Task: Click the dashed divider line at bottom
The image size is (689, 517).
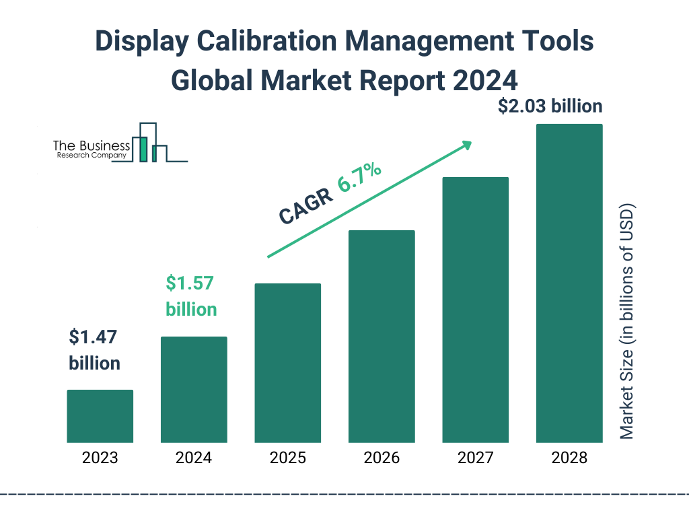Action: point(344,495)
